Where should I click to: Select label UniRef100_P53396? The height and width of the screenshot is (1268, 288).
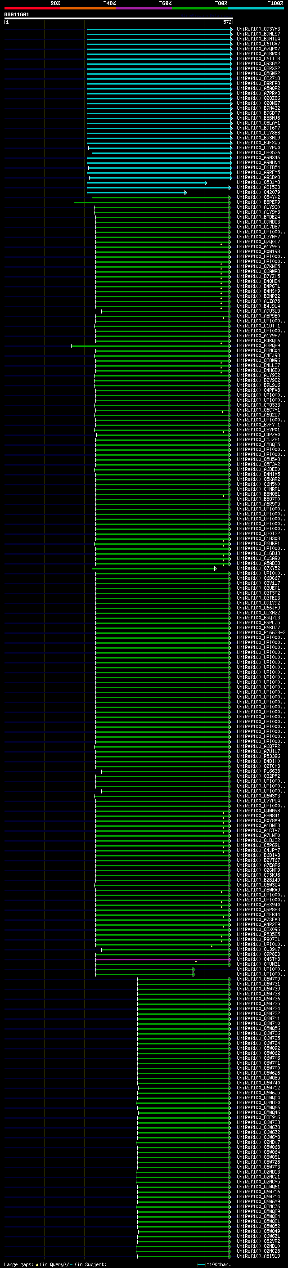[258, 756]
